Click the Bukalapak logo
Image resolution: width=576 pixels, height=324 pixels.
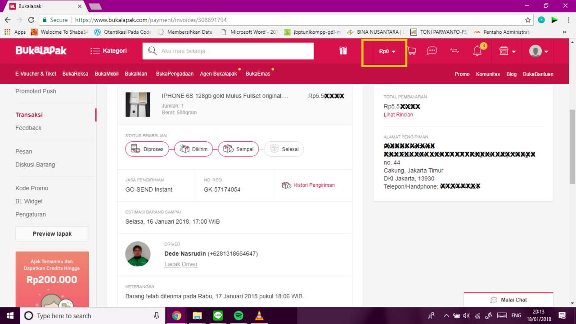[x=41, y=51]
